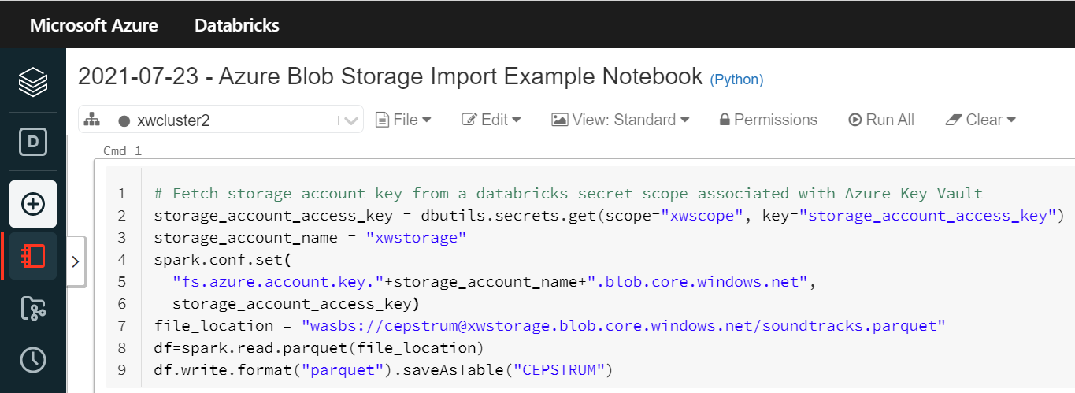Click the Microsoft Azure logo text

click(x=94, y=25)
